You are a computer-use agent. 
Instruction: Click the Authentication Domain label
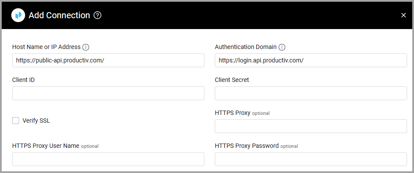coord(246,47)
